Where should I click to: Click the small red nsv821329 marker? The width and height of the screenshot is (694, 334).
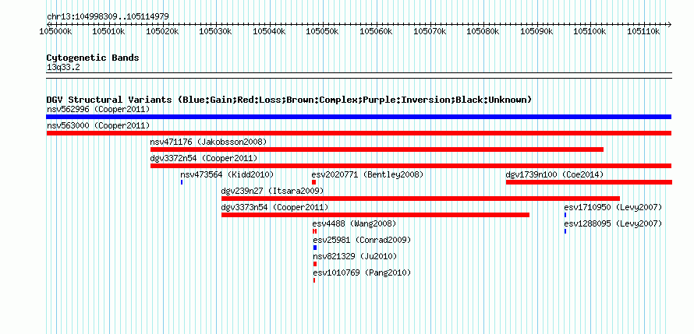[x=315, y=264]
